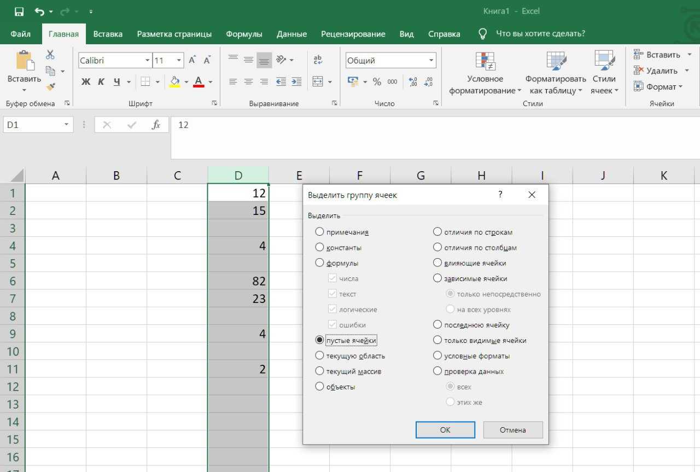Screen dimensions: 700x472
Task: Click the Cut scissors icon
Action: pyautogui.click(x=50, y=55)
